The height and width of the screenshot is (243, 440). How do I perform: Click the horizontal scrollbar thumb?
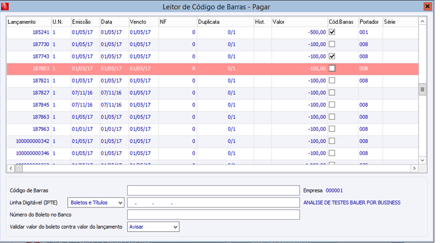click(19, 168)
